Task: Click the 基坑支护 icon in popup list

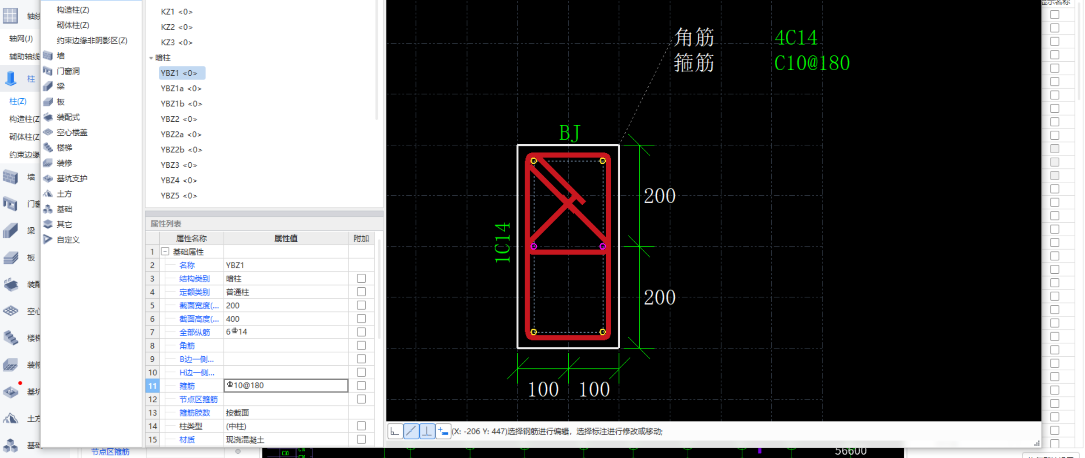Action: pos(48,178)
